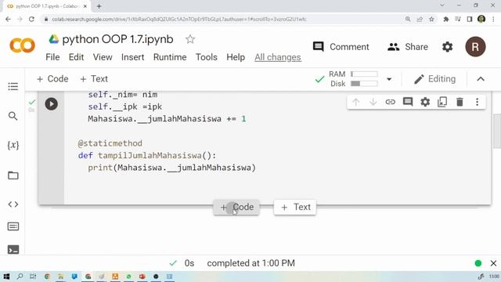The height and width of the screenshot is (282, 501).
Task: Add text cell from top toolbar
Action: [94, 79]
